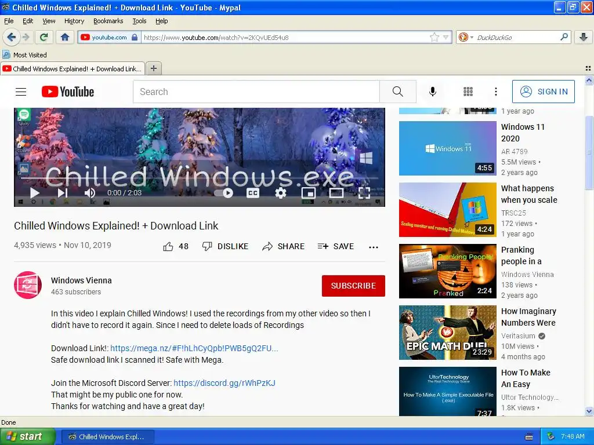This screenshot has height=445, width=594.
Task: Skip to the next video
Action: click(63, 193)
